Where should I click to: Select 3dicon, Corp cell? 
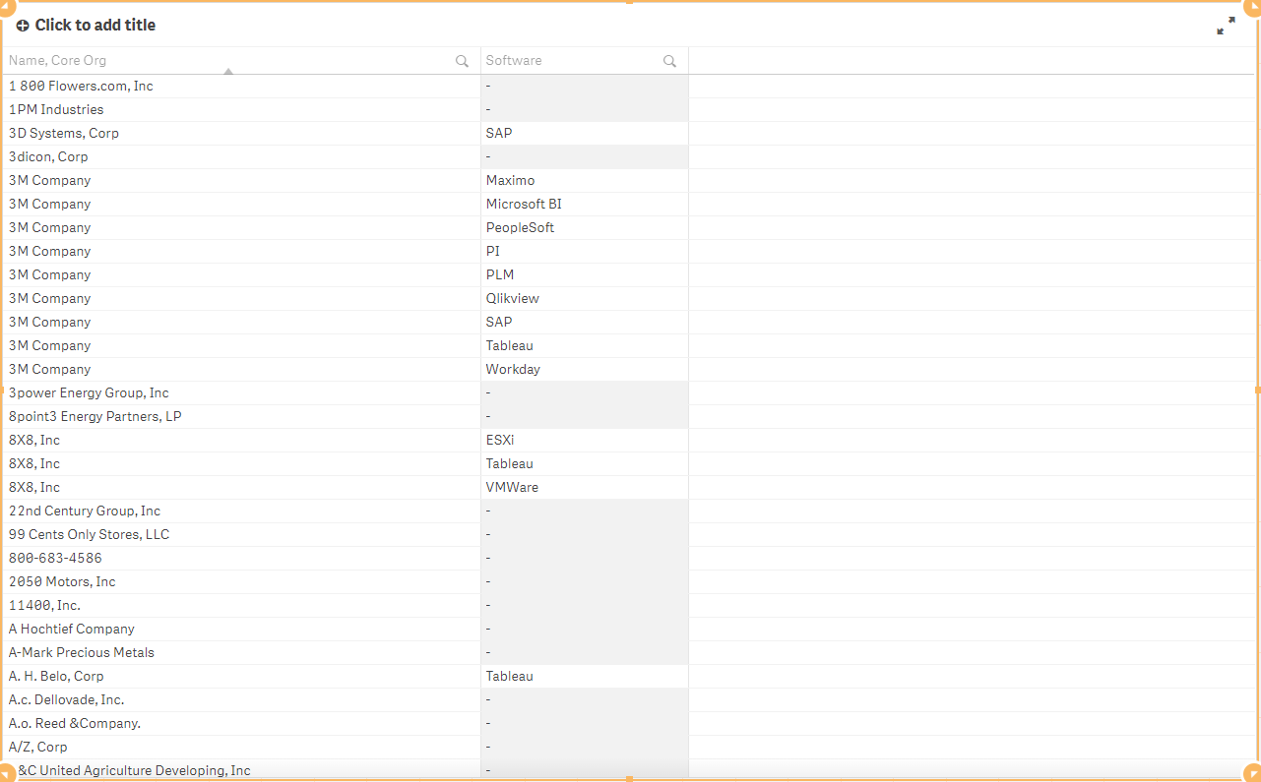[241, 156]
